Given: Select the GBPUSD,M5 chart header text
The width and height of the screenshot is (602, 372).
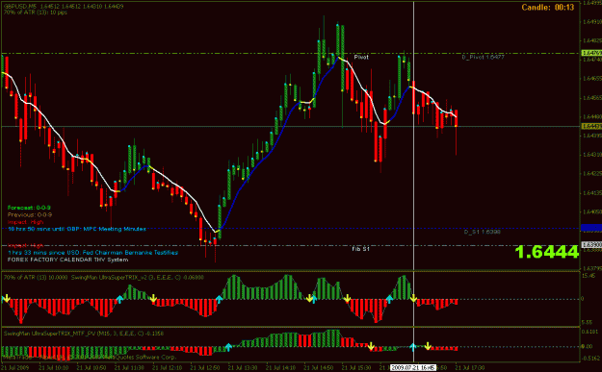Looking at the screenshot, I should (x=64, y=7).
